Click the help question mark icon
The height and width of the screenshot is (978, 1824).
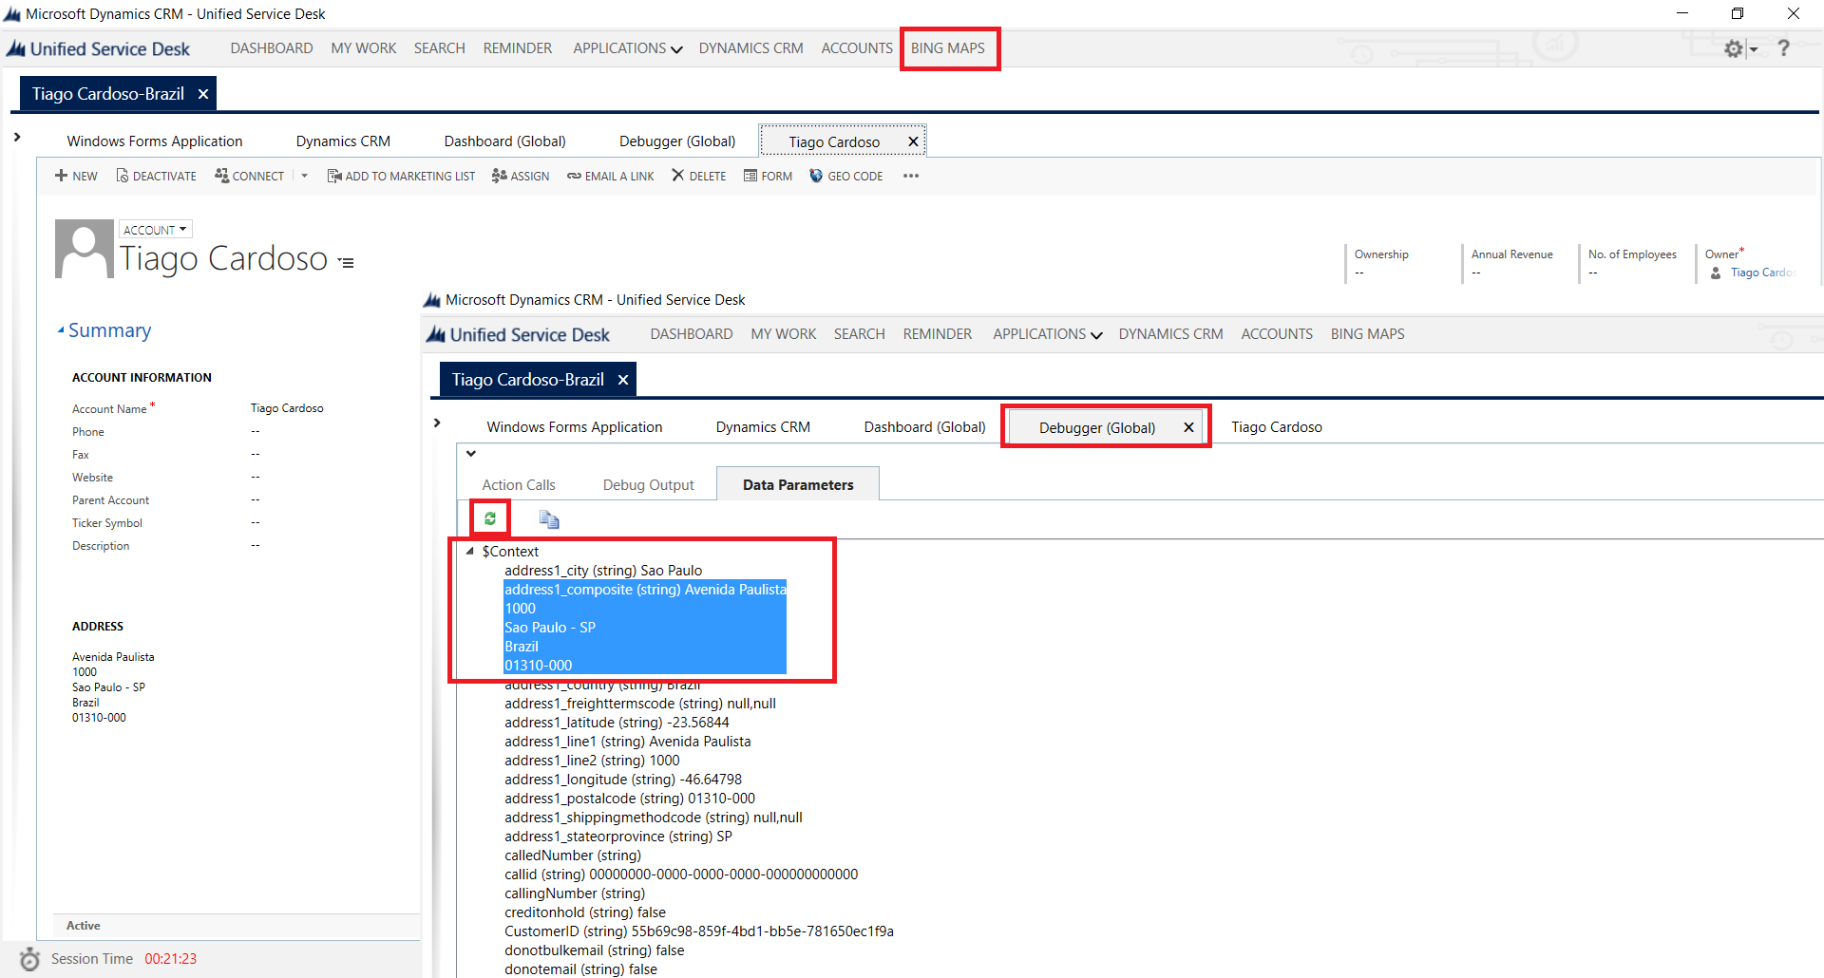(x=1783, y=48)
